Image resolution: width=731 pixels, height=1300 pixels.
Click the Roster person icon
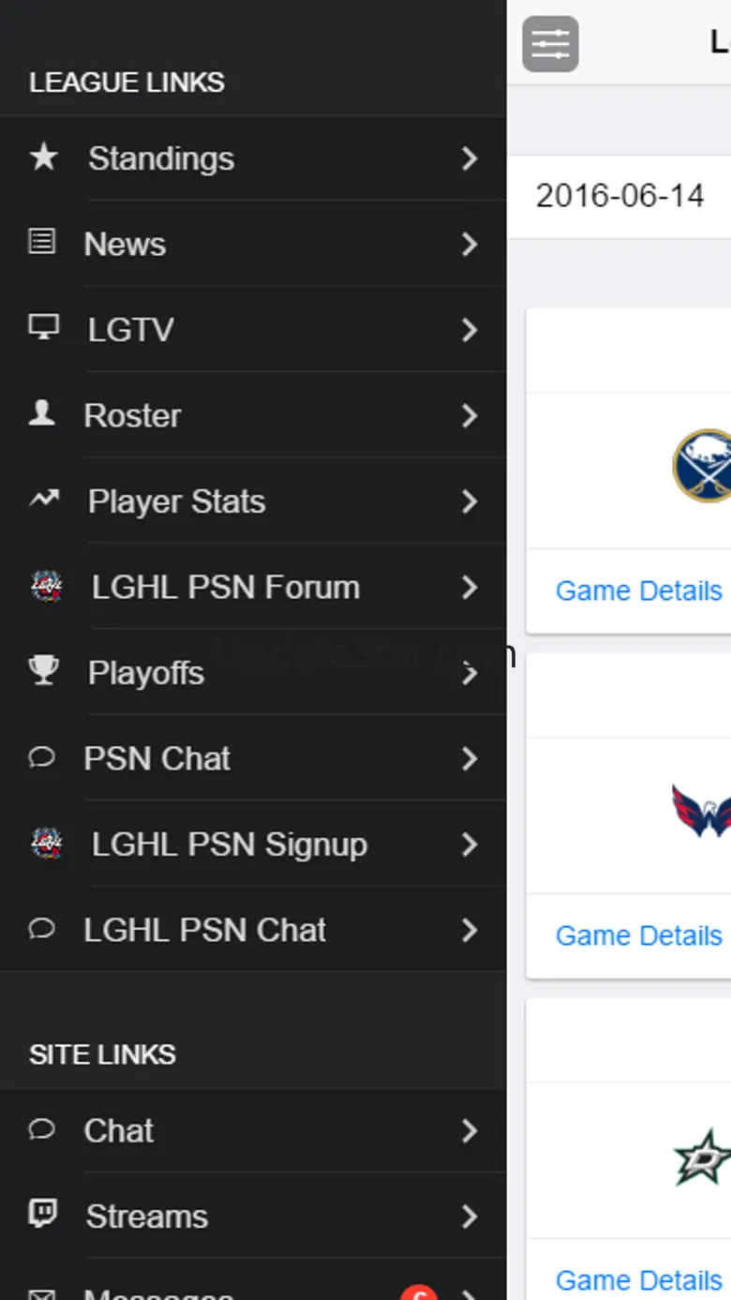[41, 414]
